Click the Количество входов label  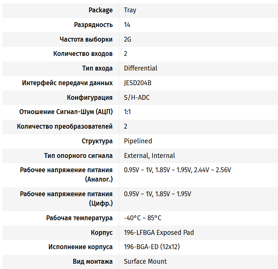click(x=83, y=54)
